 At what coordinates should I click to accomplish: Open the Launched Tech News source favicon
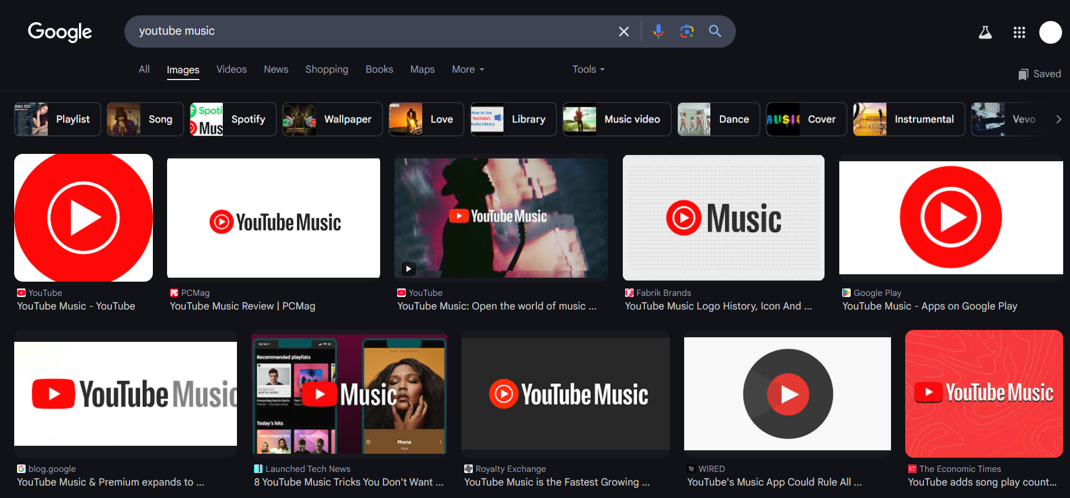click(x=258, y=469)
